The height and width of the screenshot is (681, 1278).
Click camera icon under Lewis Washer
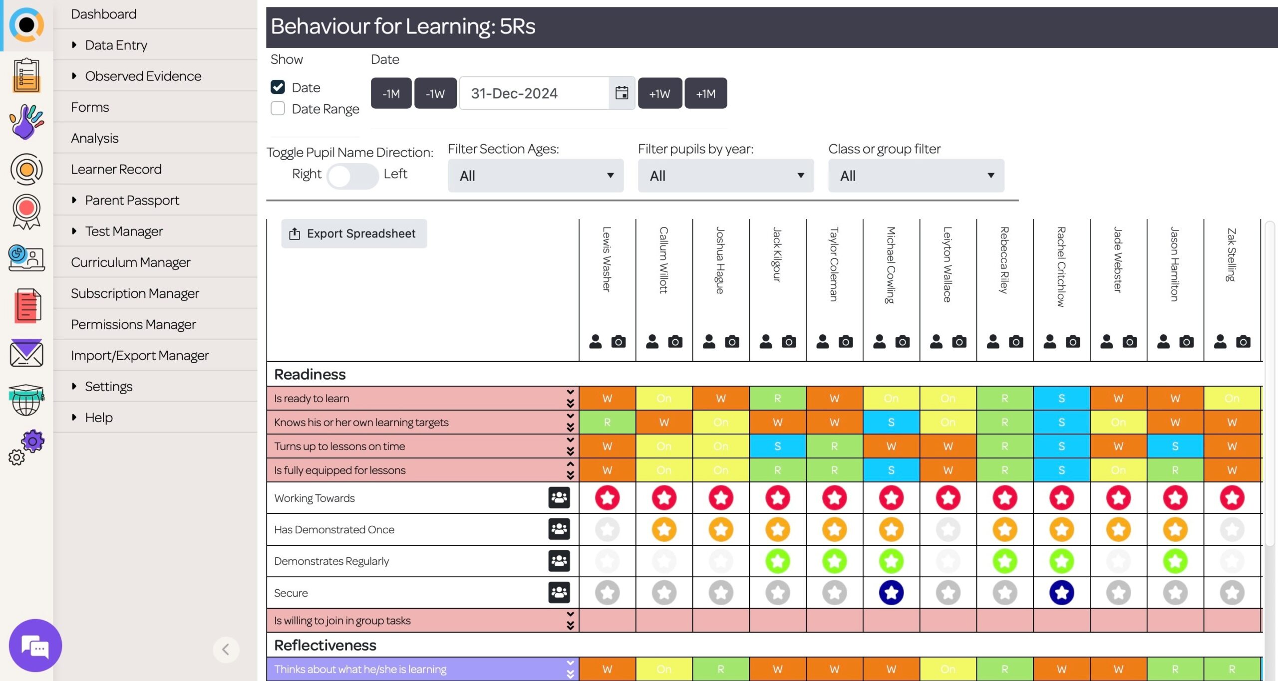pos(619,342)
